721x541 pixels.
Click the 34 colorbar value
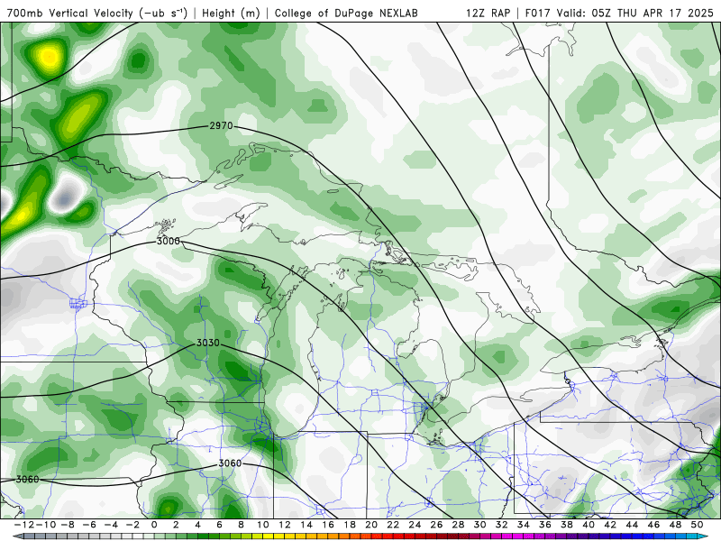tap(524, 525)
